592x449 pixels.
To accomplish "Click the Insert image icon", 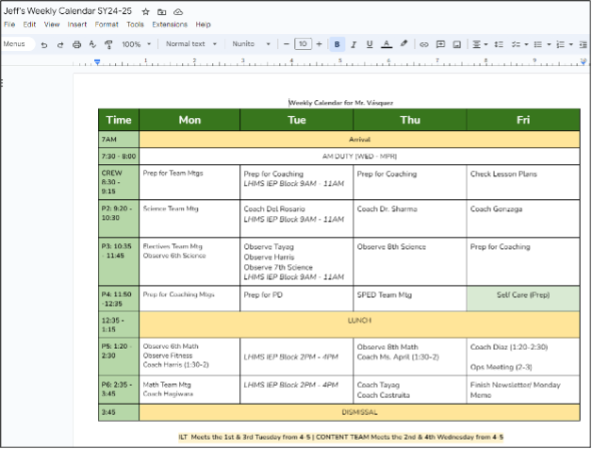I will coord(456,44).
